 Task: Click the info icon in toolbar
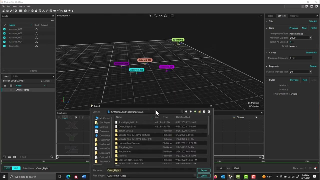(73, 11)
